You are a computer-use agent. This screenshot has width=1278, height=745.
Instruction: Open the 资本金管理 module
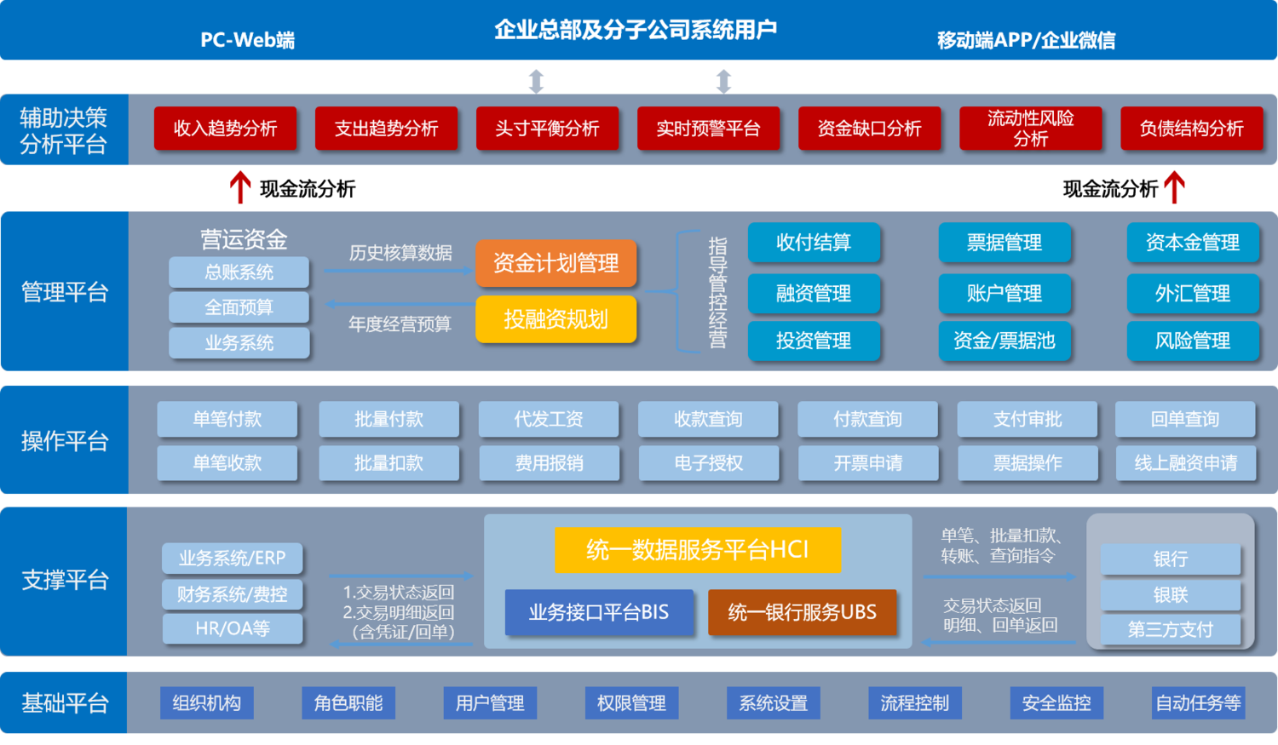tap(1192, 243)
